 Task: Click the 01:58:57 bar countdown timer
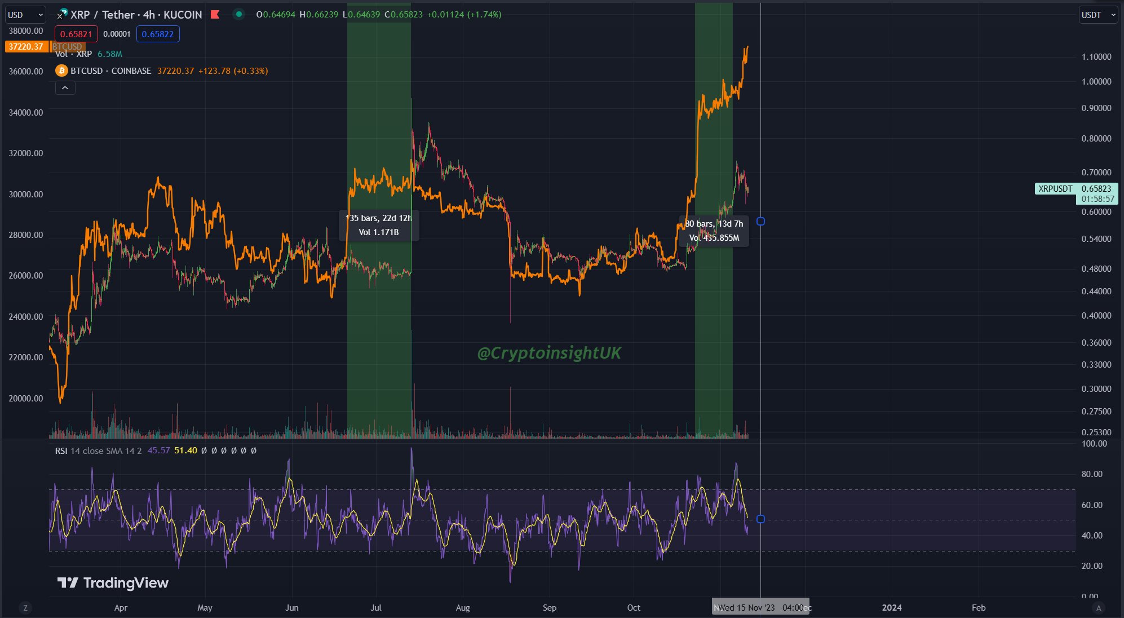point(1098,199)
